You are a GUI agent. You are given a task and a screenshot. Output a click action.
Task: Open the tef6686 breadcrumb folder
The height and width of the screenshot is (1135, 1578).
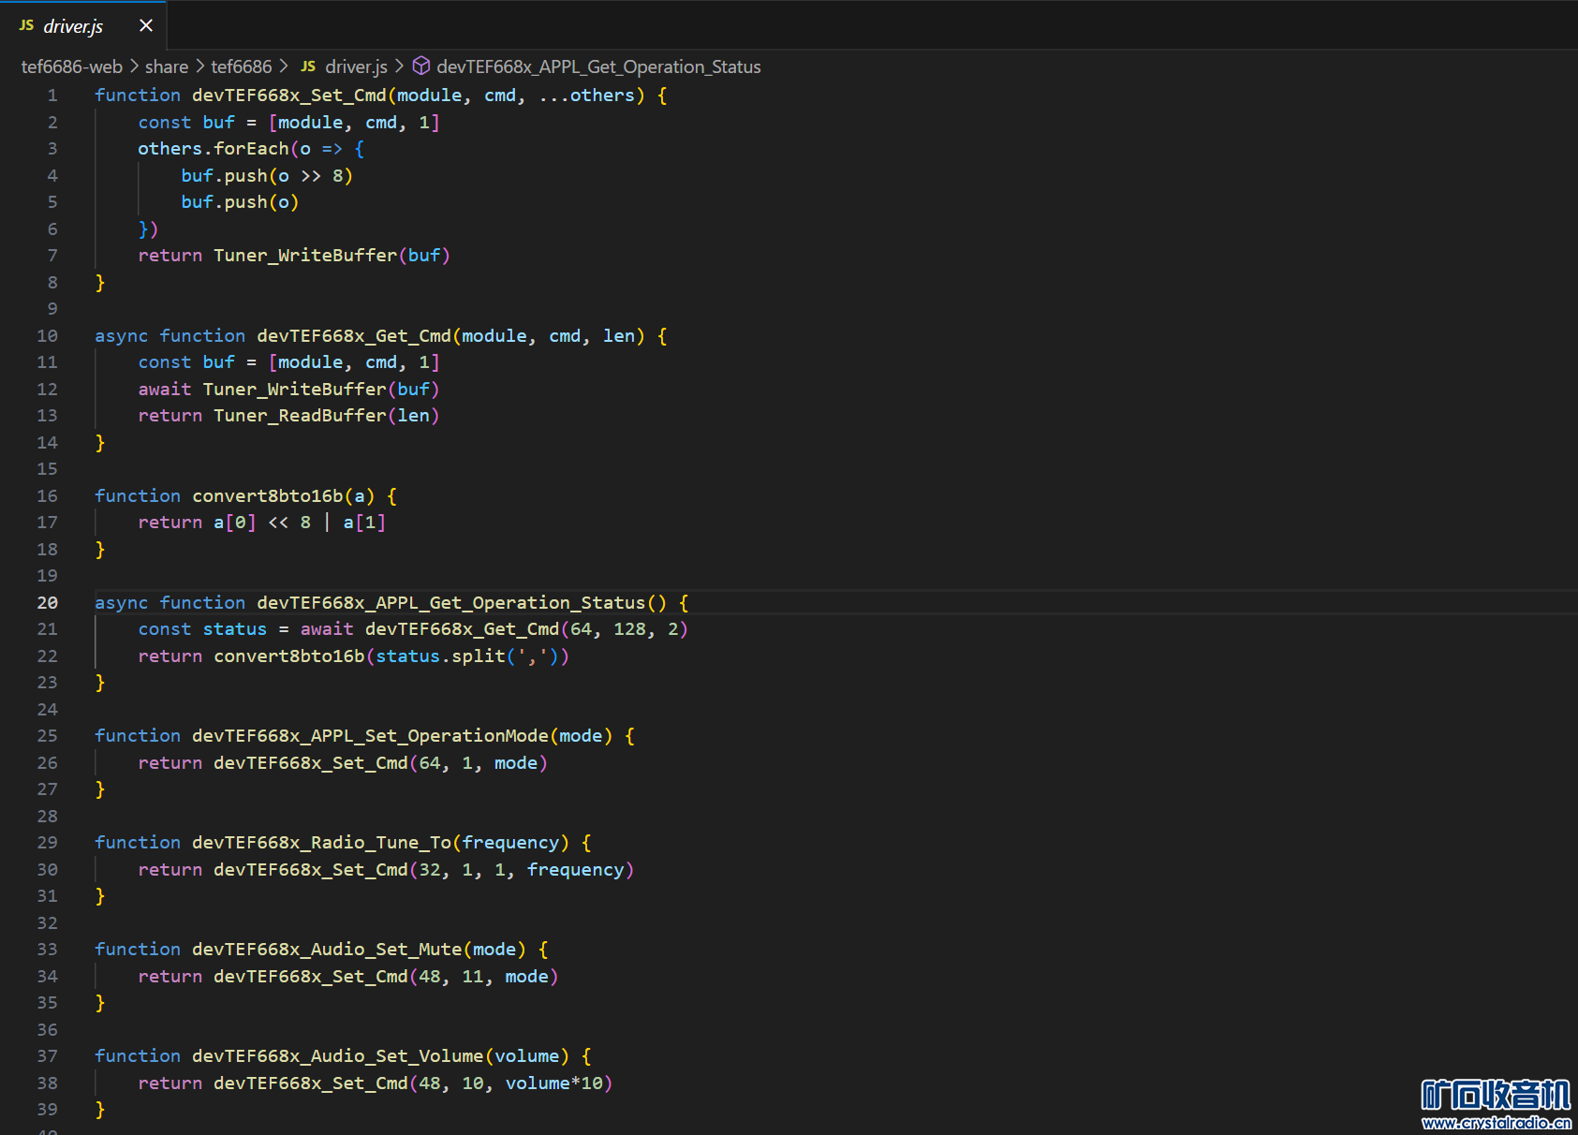tap(242, 66)
